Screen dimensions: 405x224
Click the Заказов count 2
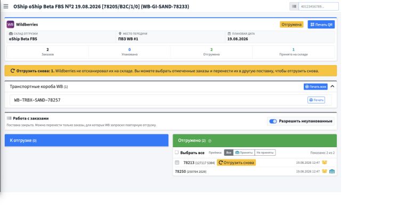coord(47,50)
